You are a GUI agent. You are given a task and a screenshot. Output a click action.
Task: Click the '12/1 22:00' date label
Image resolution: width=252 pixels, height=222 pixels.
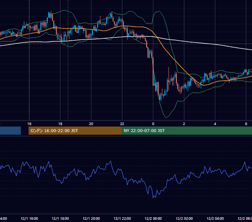[x=122, y=219]
